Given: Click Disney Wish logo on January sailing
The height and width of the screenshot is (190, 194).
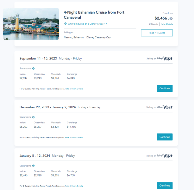Looking at the screenshot, I should [x=165, y=156].
